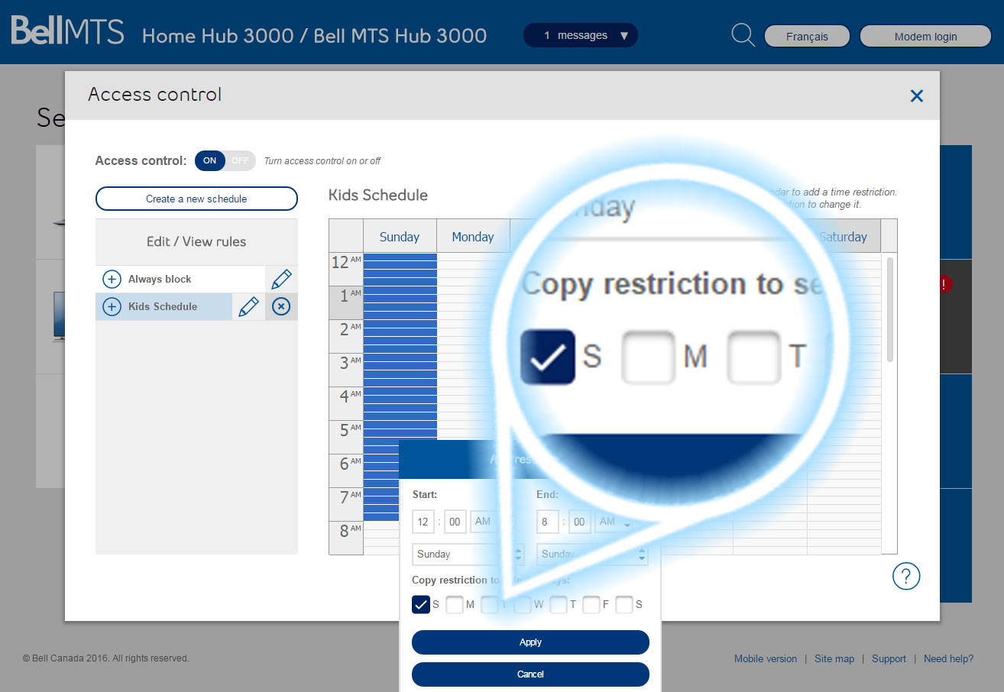Click the End minutes field
This screenshot has height=692, width=1004.
(580, 522)
